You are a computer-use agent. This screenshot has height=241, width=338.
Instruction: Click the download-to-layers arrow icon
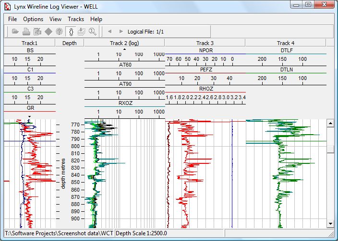(82, 32)
